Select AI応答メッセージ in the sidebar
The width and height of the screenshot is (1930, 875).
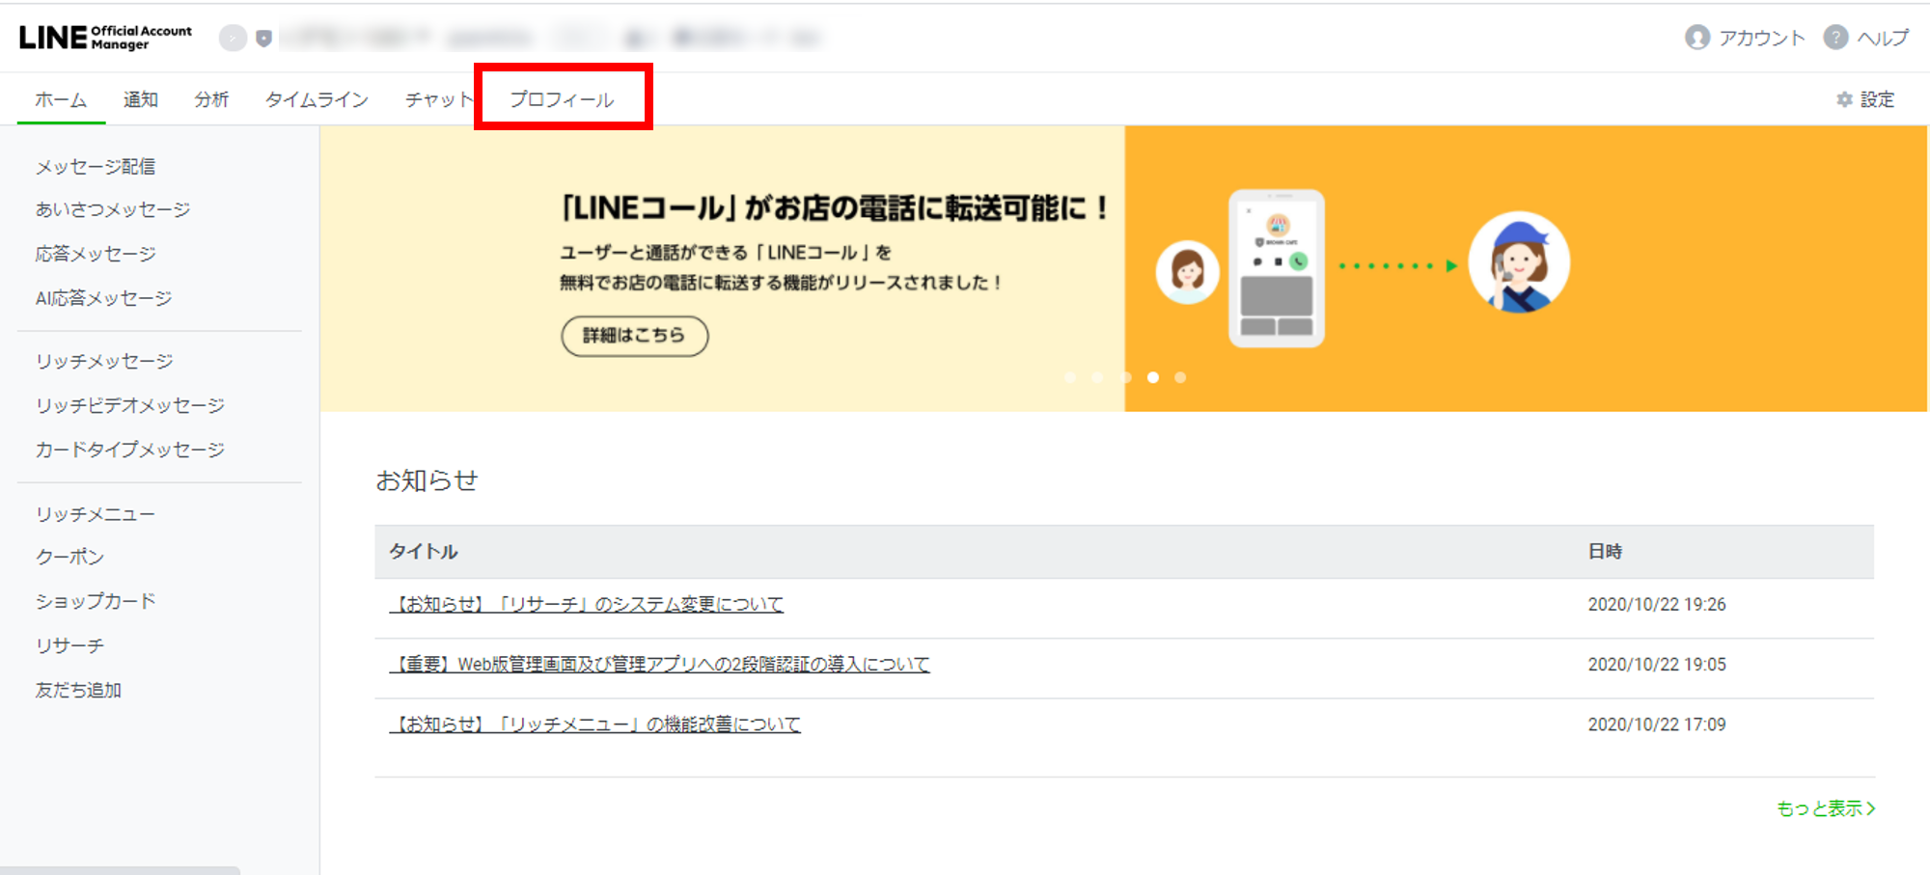(x=104, y=298)
